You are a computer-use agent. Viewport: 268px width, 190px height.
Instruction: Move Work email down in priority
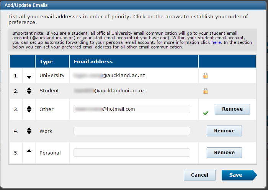click(x=29, y=133)
